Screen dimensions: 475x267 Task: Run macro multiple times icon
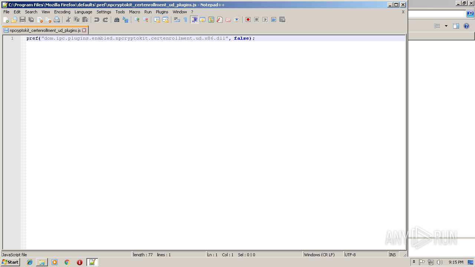pyautogui.click(x=273, y=20)
